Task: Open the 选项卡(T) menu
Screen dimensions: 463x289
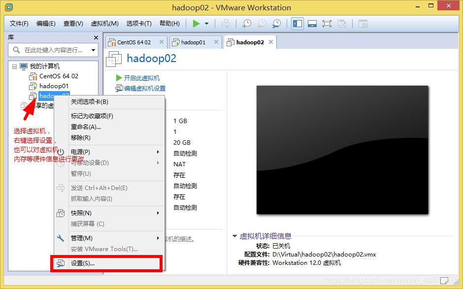Action: pos(139,23)
